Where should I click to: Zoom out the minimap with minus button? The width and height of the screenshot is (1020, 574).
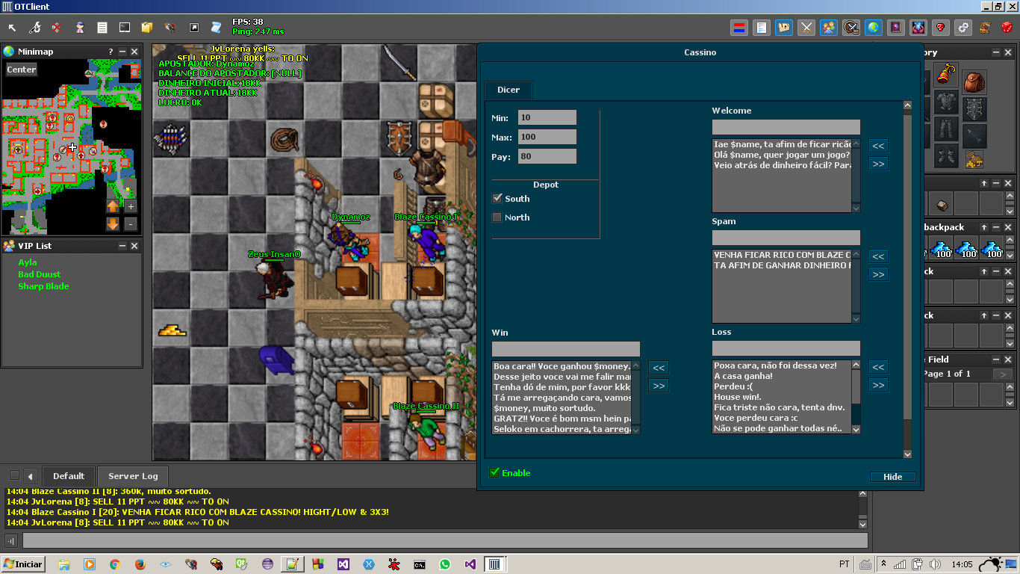click(131, 223)
